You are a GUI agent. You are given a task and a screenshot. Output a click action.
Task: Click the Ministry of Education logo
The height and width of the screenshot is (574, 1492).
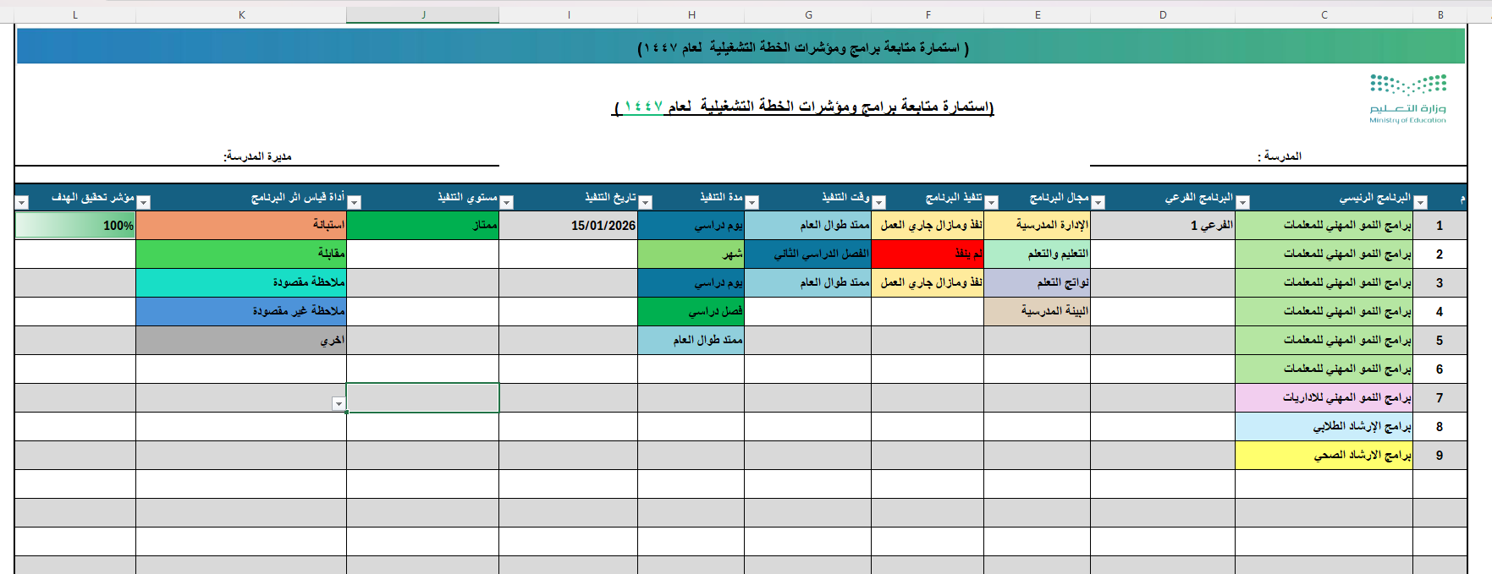pos(1407,99)
